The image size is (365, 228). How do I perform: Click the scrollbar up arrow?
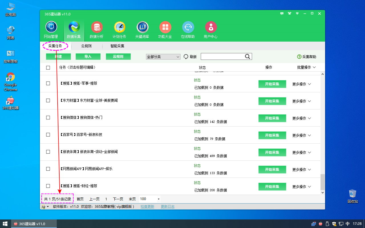[x=323, y=74]
